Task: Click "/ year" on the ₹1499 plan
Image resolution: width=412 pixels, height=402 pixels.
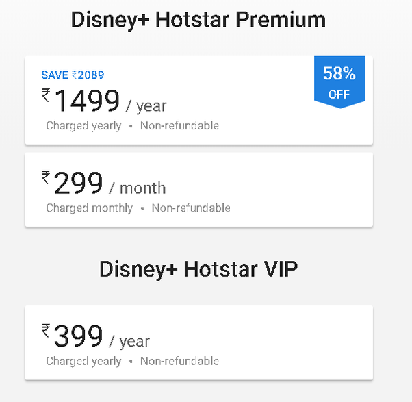Action: click(146, 106)
